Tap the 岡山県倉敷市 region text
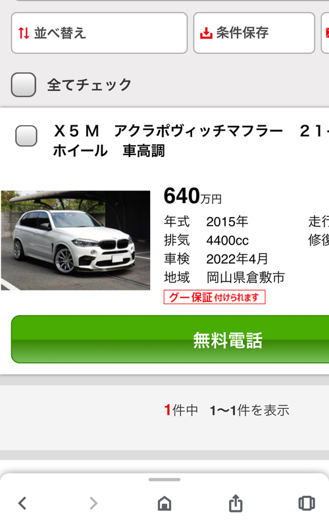Image resolution: width=329 pixels, height=521 pixels. (x=245, y=277)
